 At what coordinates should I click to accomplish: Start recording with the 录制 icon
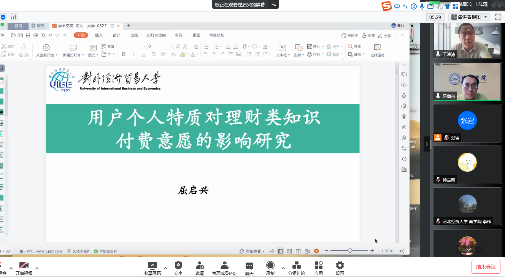tap(270, 266)
